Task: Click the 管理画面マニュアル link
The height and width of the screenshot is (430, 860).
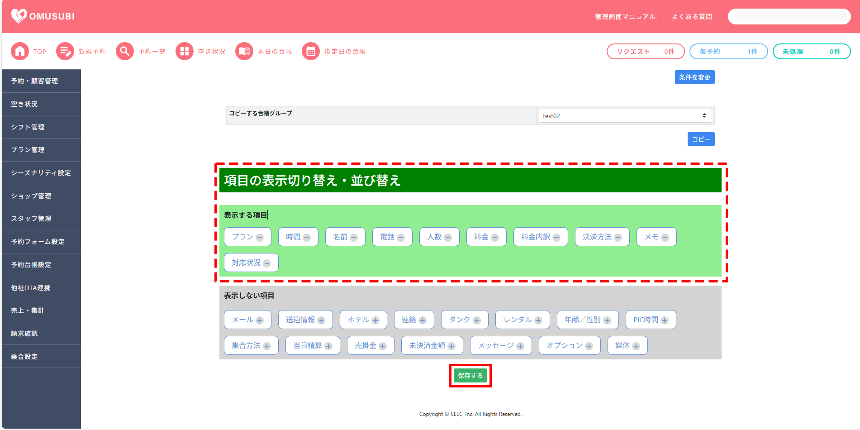Action: tap(625, 17)
